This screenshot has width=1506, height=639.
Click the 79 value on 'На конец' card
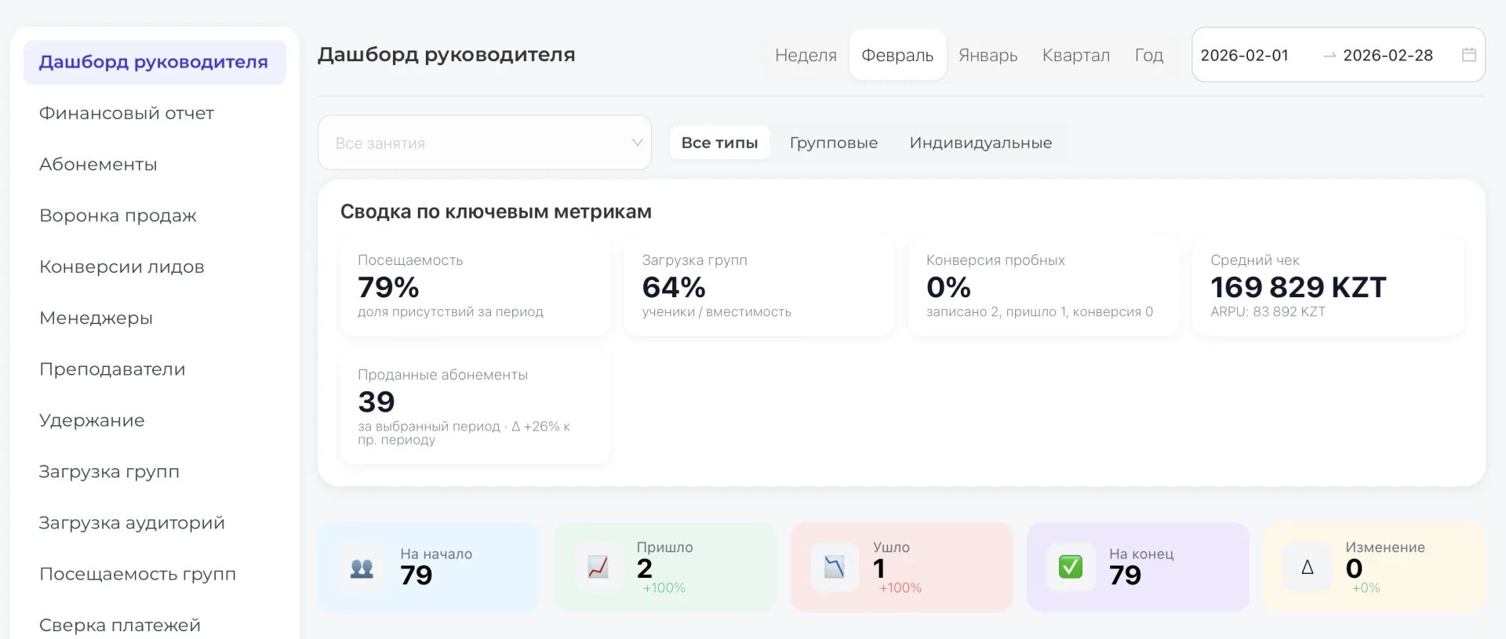[1125, 575]
